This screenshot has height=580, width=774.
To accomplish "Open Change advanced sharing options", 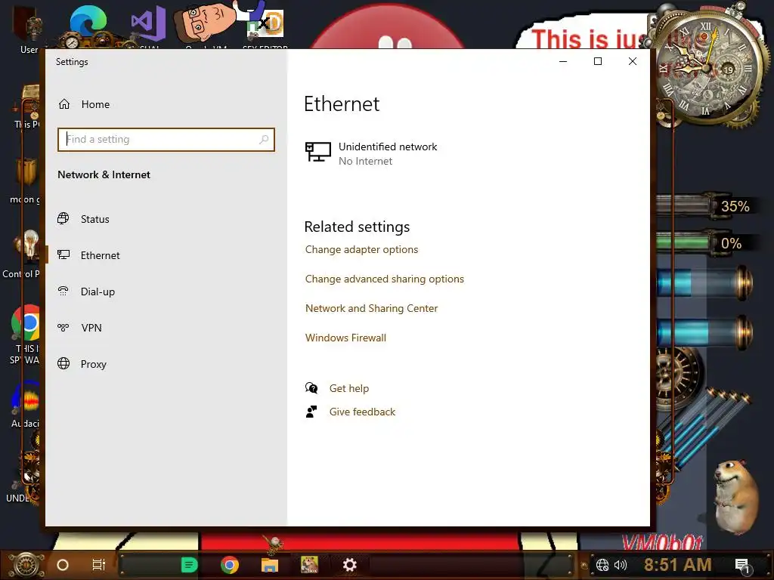I will click(385, 279).
